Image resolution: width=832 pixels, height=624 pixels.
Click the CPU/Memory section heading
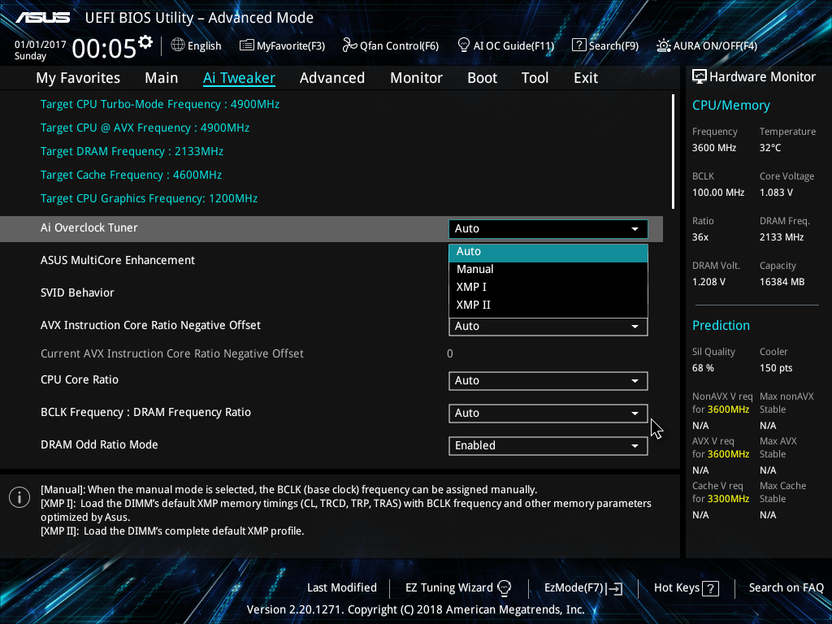pos(730,106)
